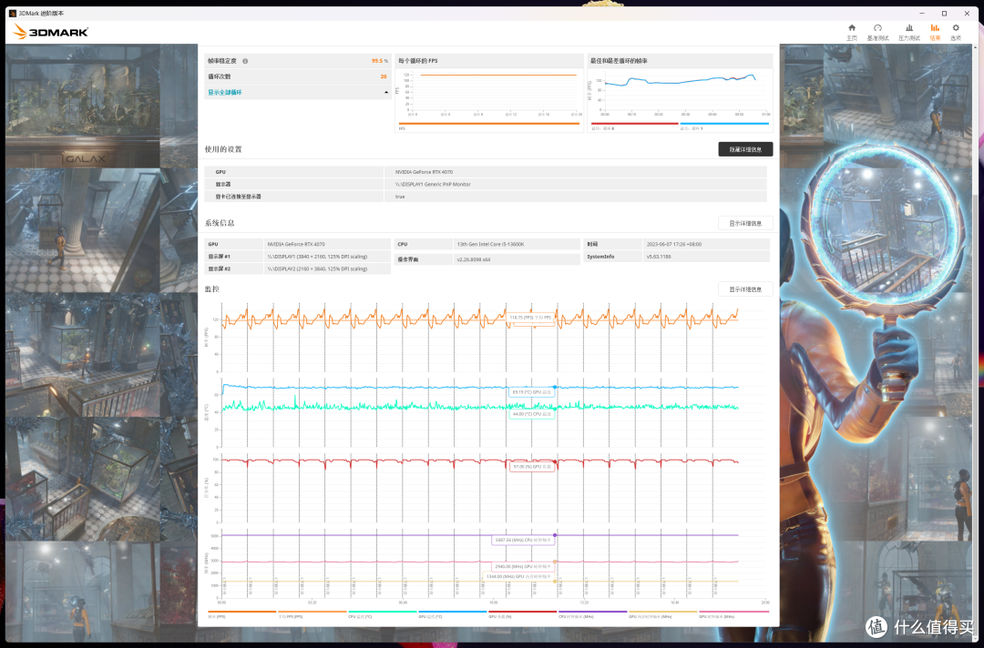Toggle the GPU 温度 legend series
This screenshot has height=648, width=984.
point(453,614)
